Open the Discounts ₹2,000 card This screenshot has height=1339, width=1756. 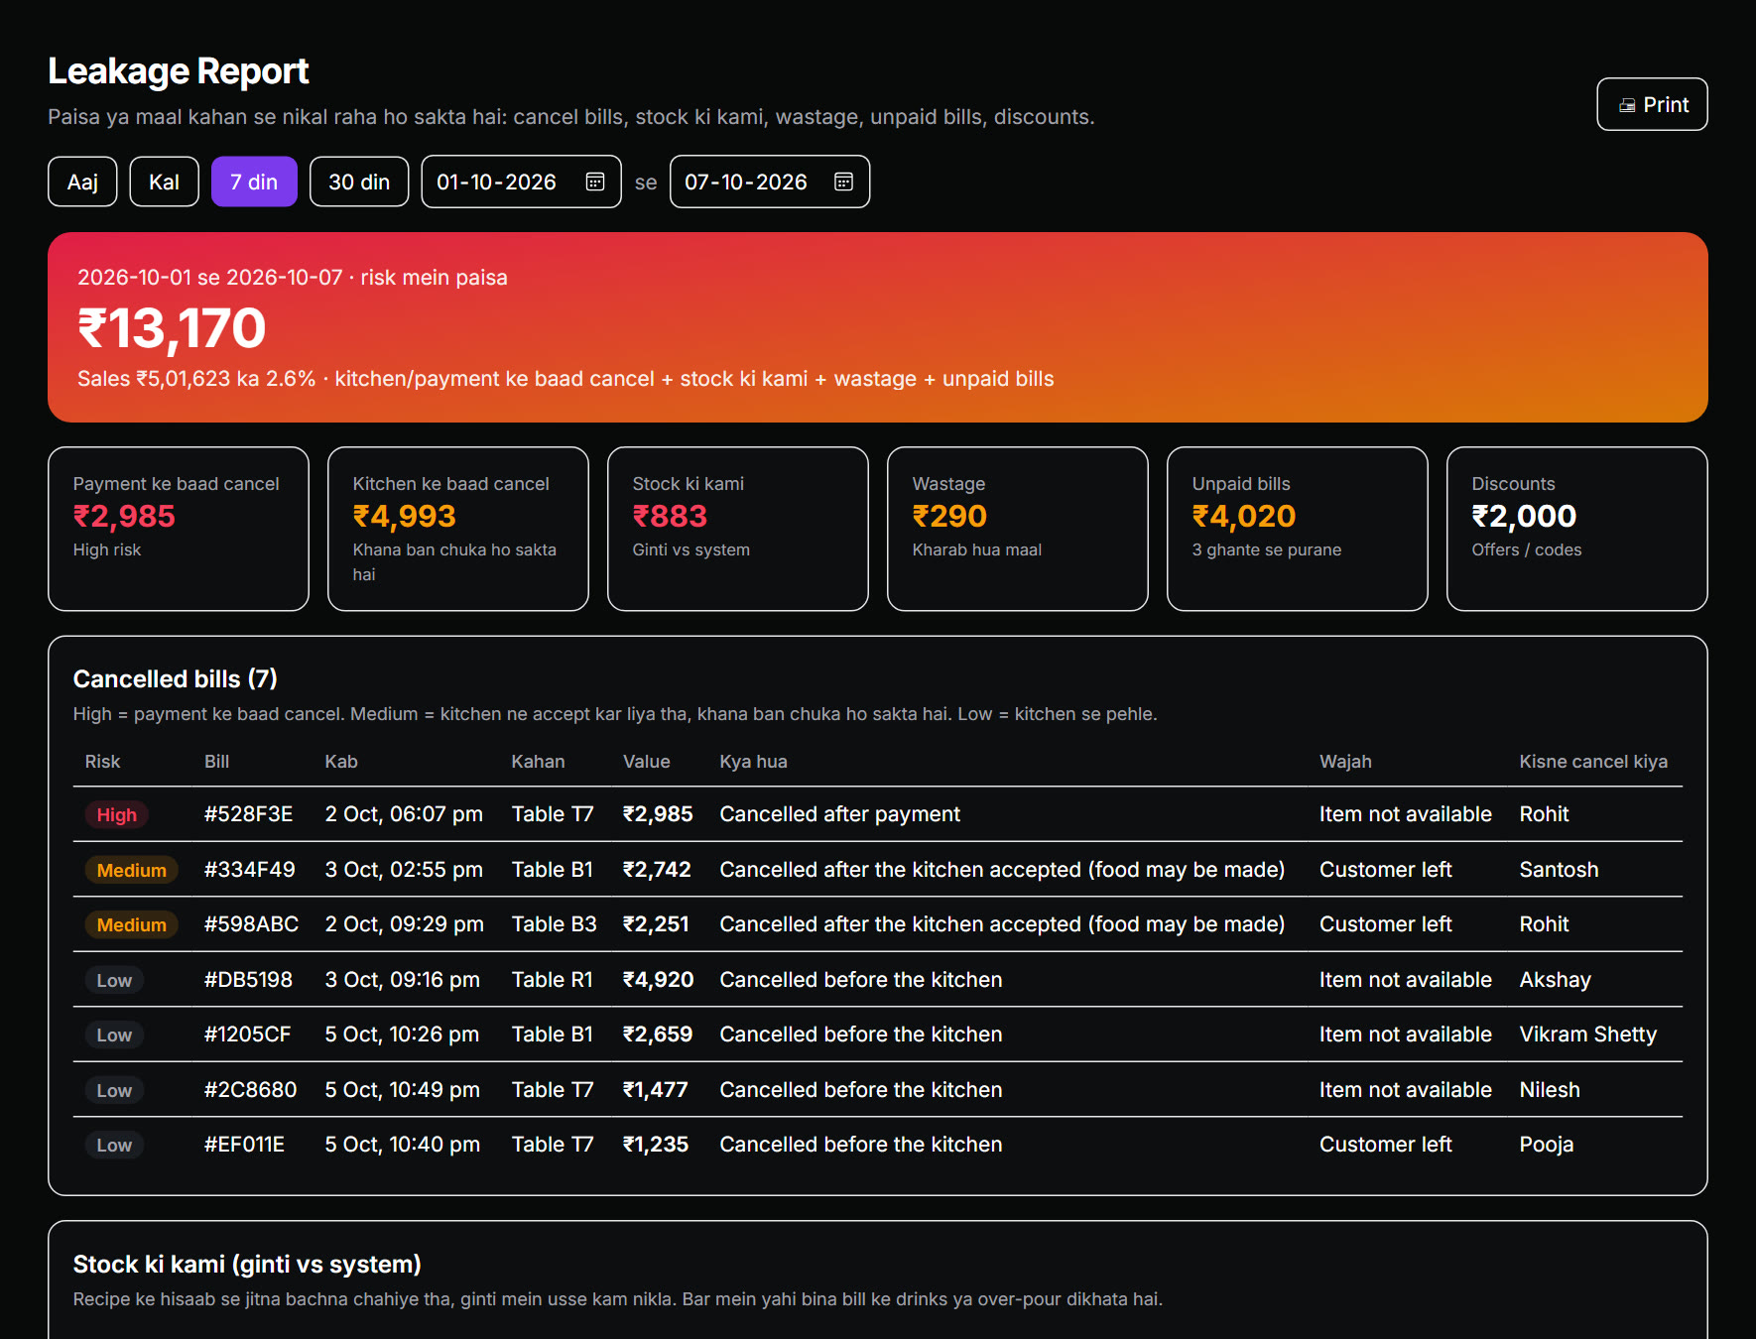coord(1577,529)
